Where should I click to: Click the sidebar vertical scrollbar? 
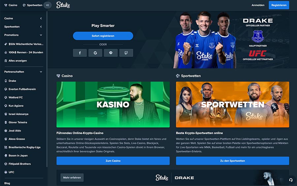click(x=47, y=89)
